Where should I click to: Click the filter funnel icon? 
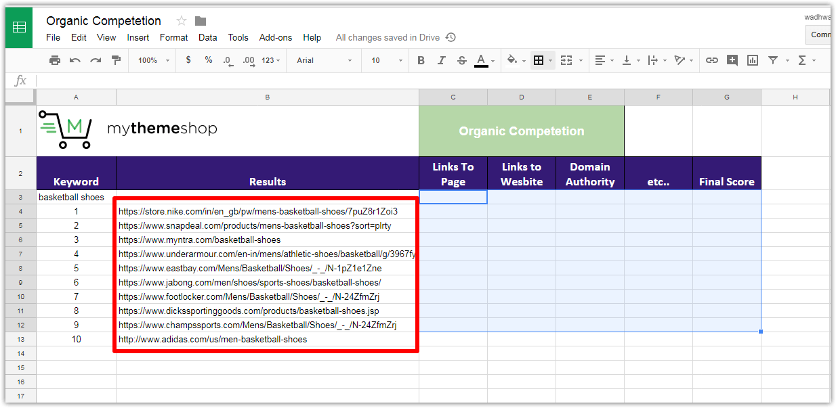click(x=773, y=60)
